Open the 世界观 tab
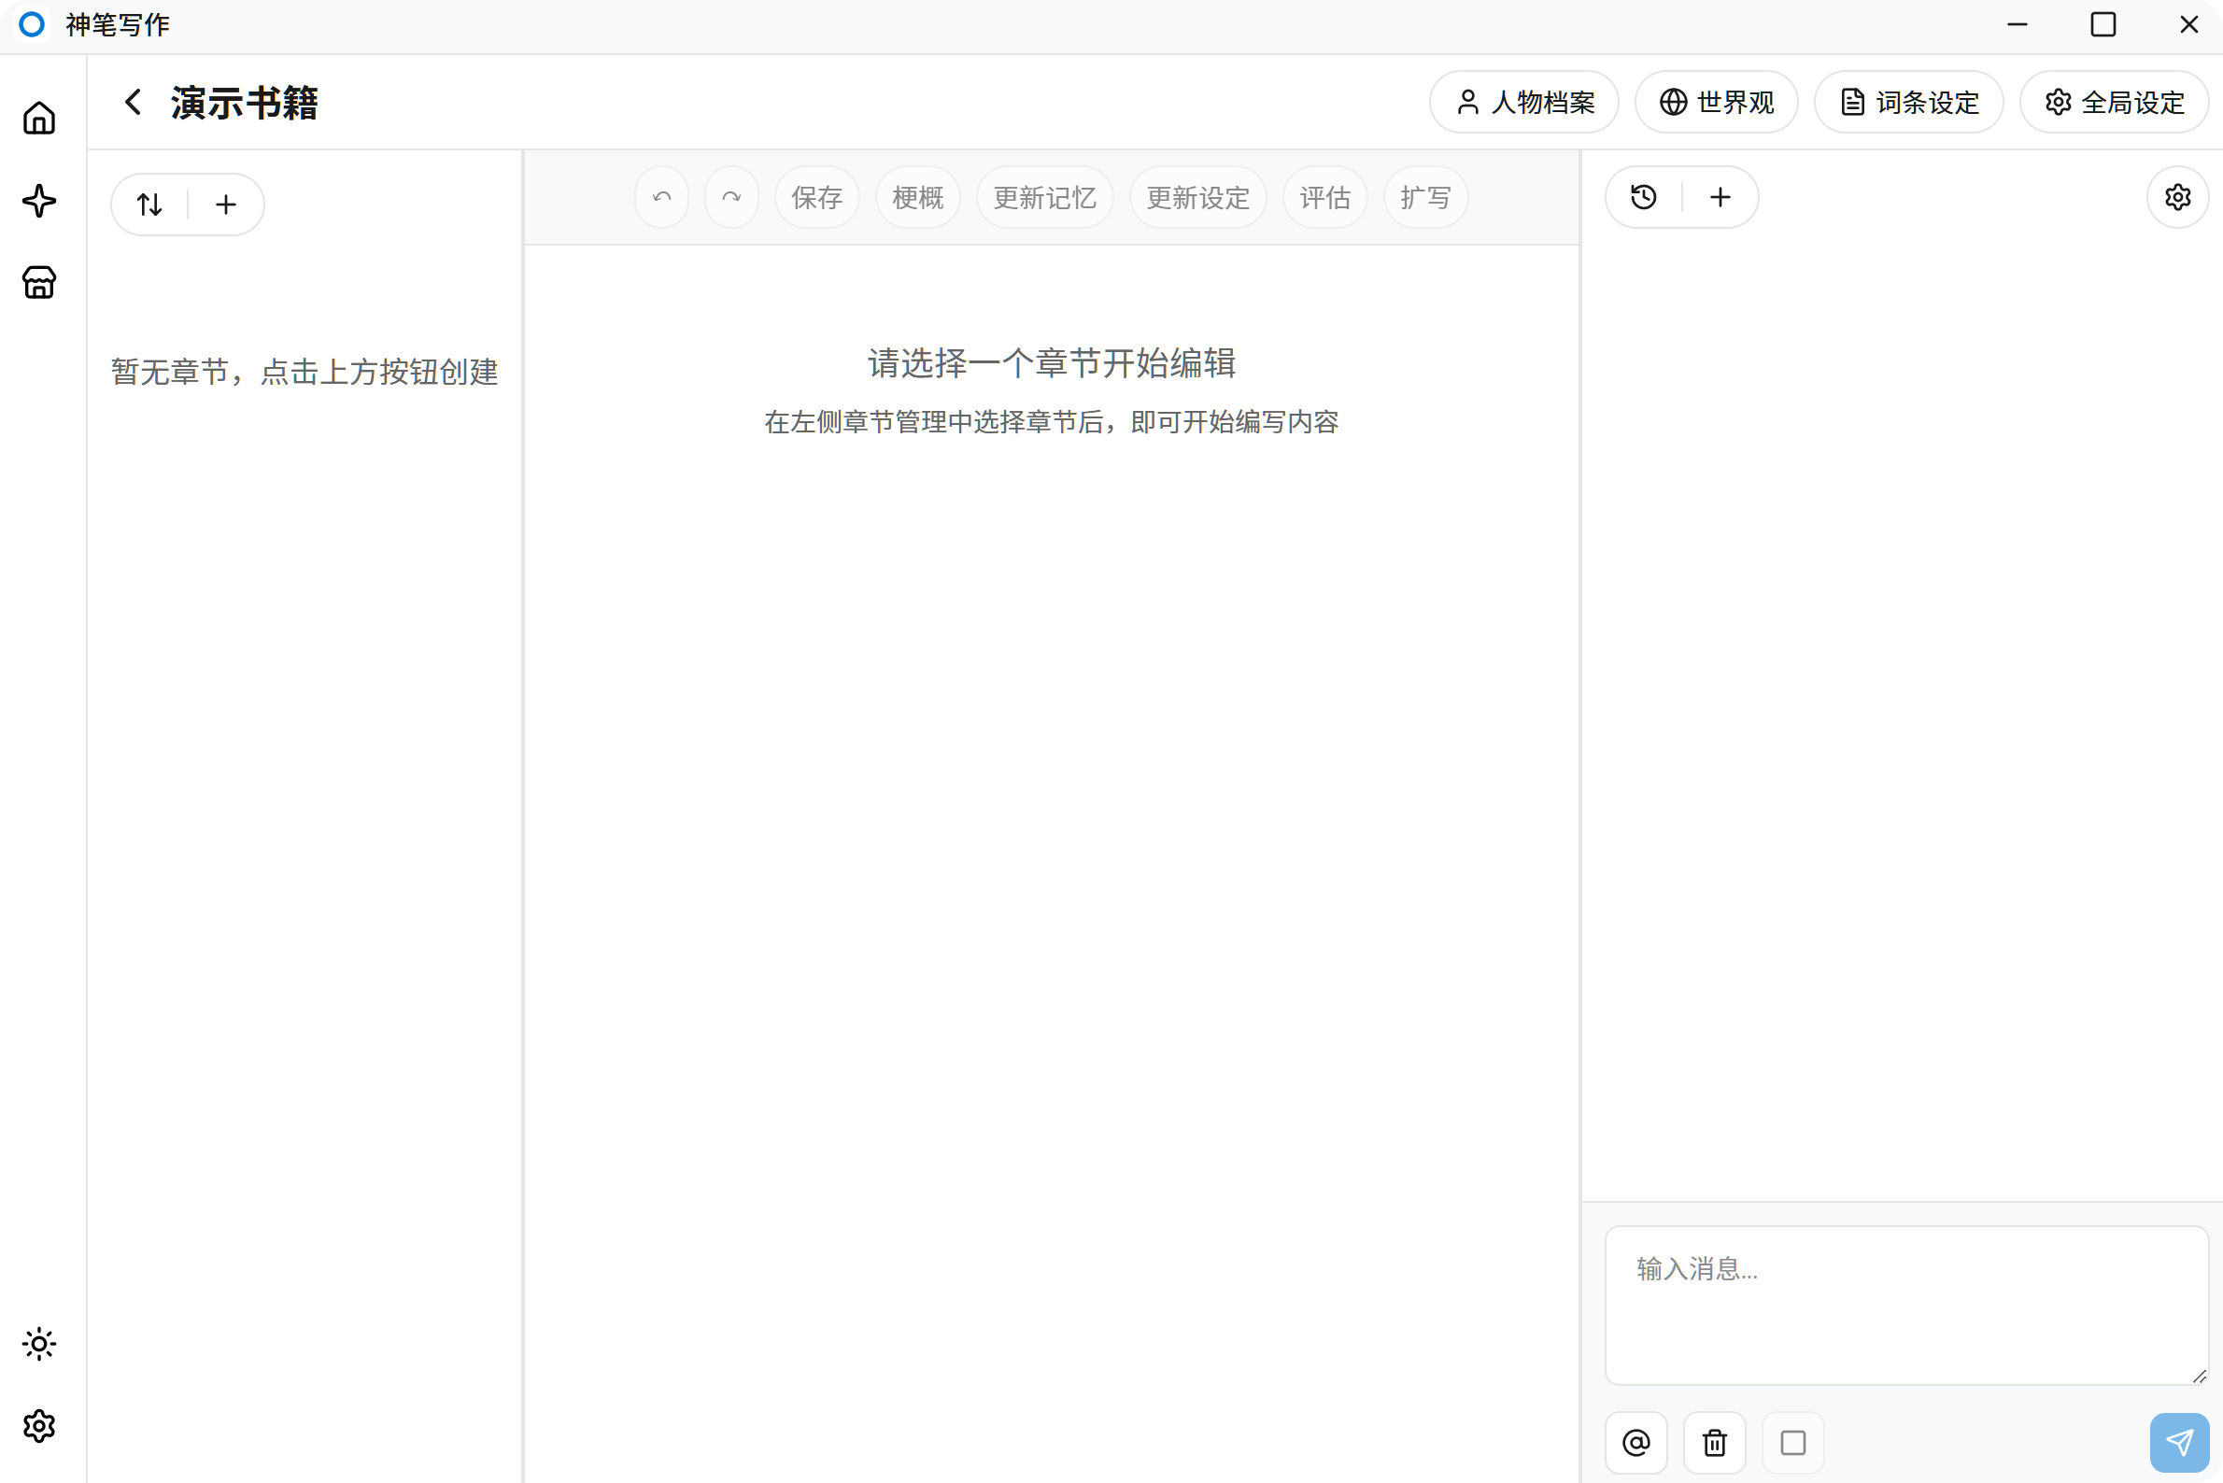Image resolution: width=2223 pixels, height=1483 pixels. (1716, 102)
